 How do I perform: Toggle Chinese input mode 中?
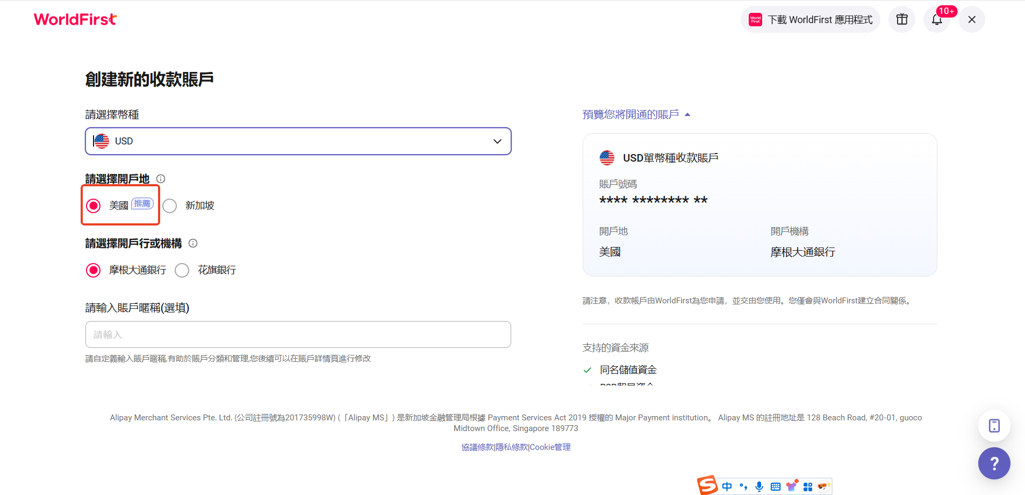(x=727, y=486)
